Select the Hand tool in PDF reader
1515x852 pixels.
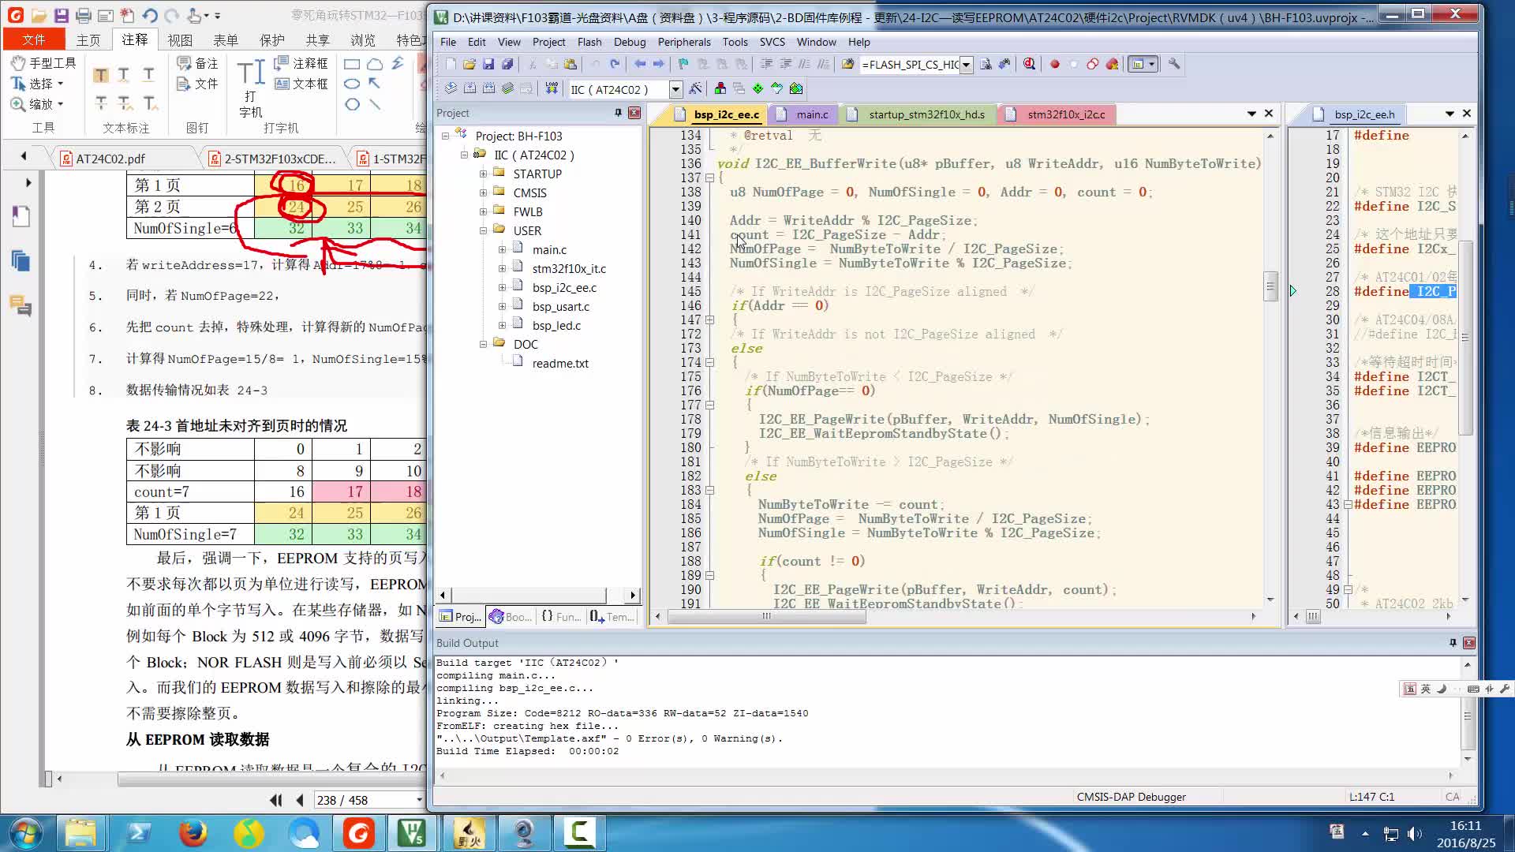[43, 62]
